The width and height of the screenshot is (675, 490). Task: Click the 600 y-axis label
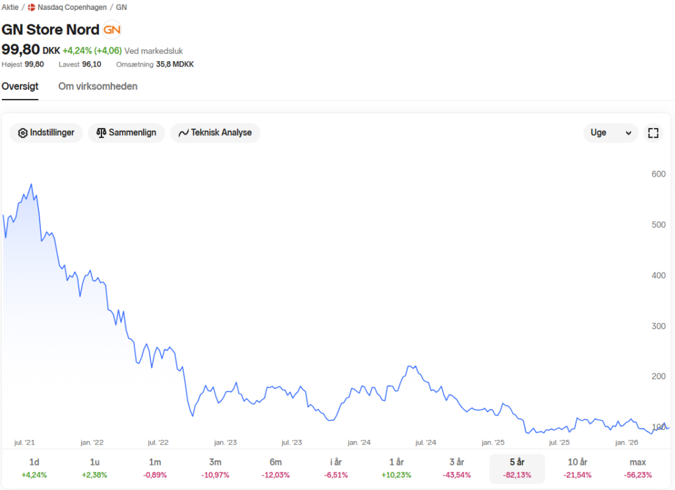tap(659, 174)
